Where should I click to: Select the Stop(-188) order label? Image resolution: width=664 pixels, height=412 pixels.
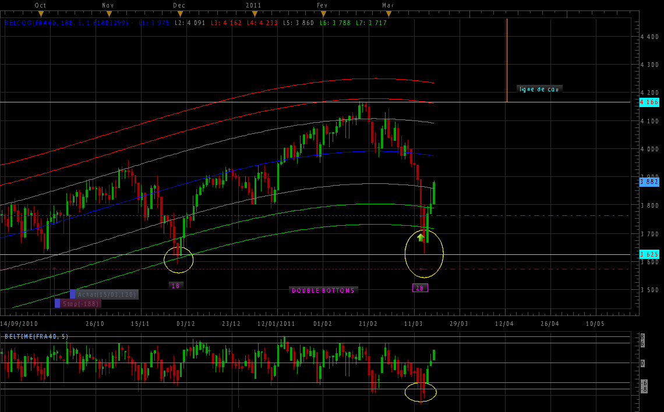coord(81,303)
